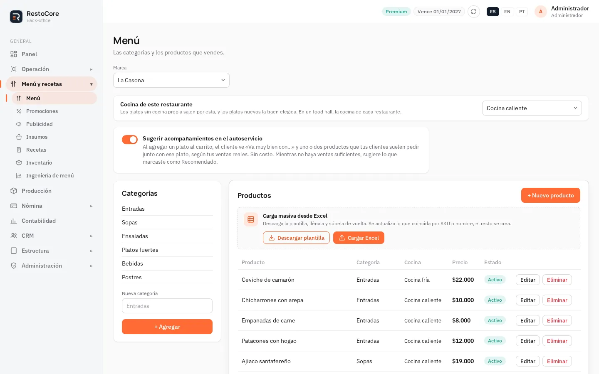Click the Inventario box icon
The height and width of the screenshot is (374, 599).
point(19,162)
